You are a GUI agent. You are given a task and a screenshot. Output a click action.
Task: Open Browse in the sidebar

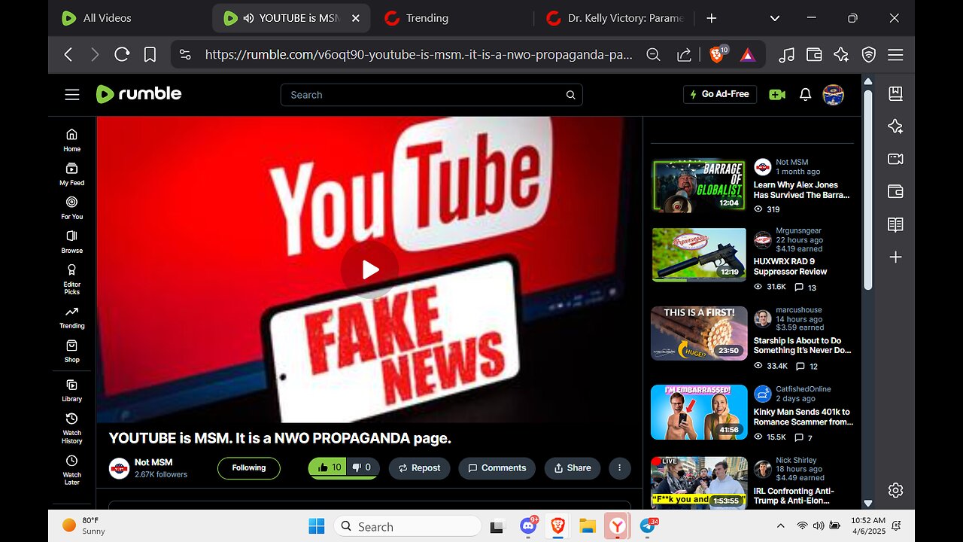[x=71, y=241]
